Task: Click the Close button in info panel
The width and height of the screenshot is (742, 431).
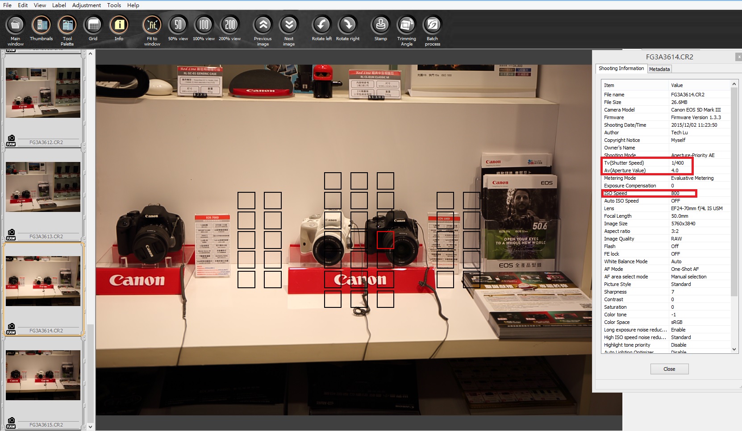Action: coord(669,369)
